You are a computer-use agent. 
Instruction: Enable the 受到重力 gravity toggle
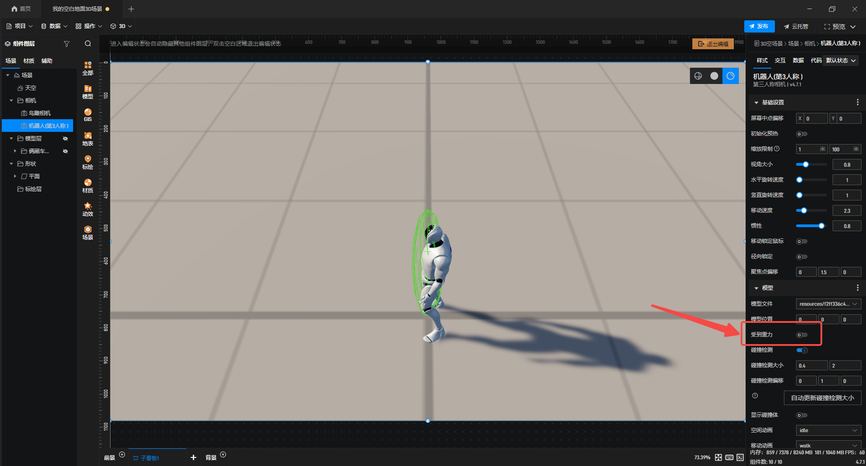click(802, 335)
